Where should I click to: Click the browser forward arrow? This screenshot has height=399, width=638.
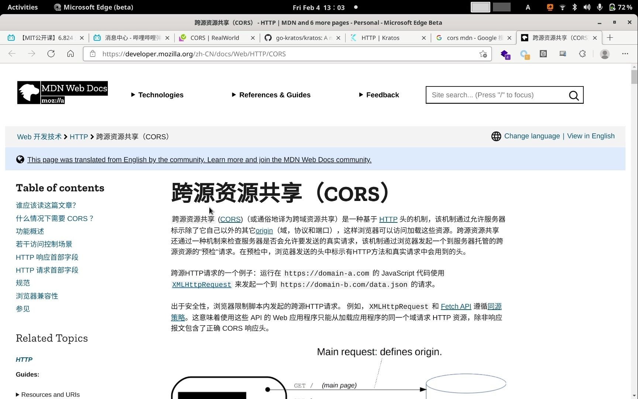pyautogui.click(x=31, y=54)
